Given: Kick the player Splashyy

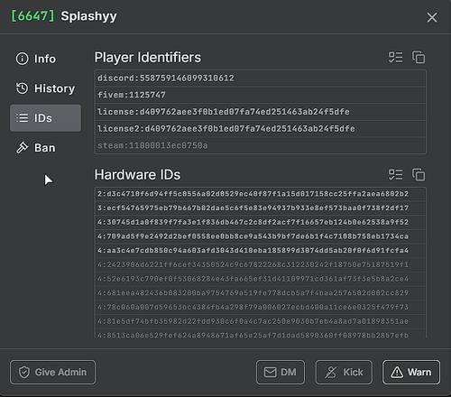Looking at the screenshot, I should click(x=344, y=372).
